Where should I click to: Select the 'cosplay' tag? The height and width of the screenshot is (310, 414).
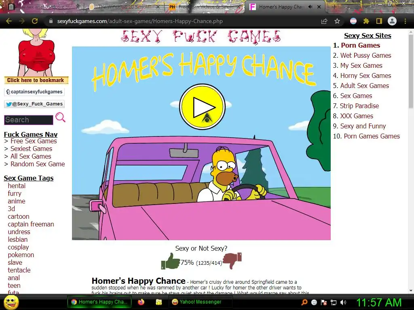pyautogui.click(x=18, y=247)
